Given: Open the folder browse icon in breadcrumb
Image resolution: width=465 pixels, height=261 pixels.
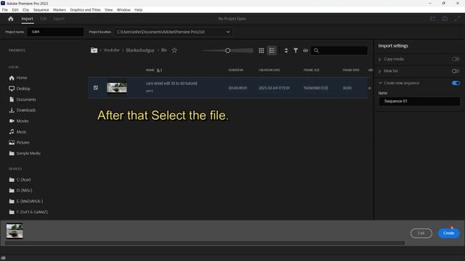Looking at the screenshot, I should coord(94,50).
